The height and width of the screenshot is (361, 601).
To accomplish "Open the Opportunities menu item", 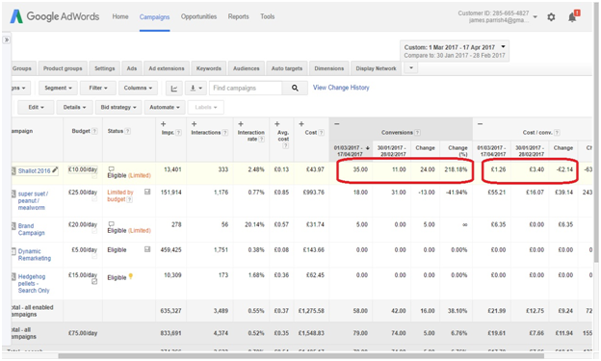I will pyautogui.click(x=198, y=17).
